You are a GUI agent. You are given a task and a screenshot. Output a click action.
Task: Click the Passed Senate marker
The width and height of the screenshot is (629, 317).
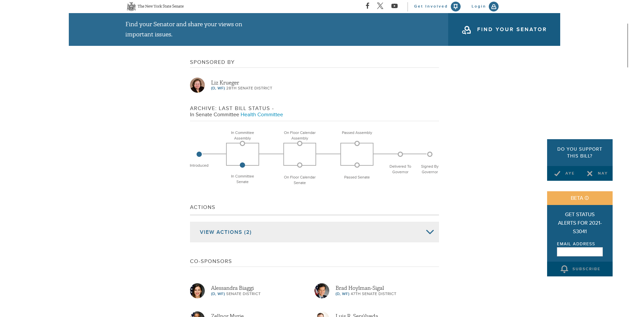(357, 165)
